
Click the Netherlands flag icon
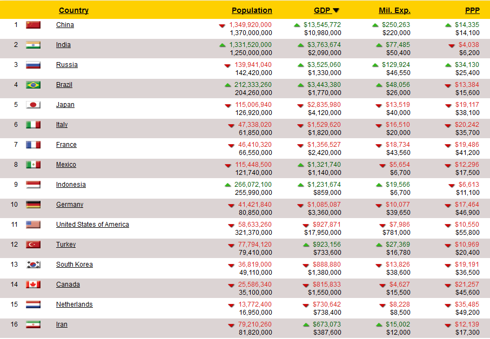(33, 304)
